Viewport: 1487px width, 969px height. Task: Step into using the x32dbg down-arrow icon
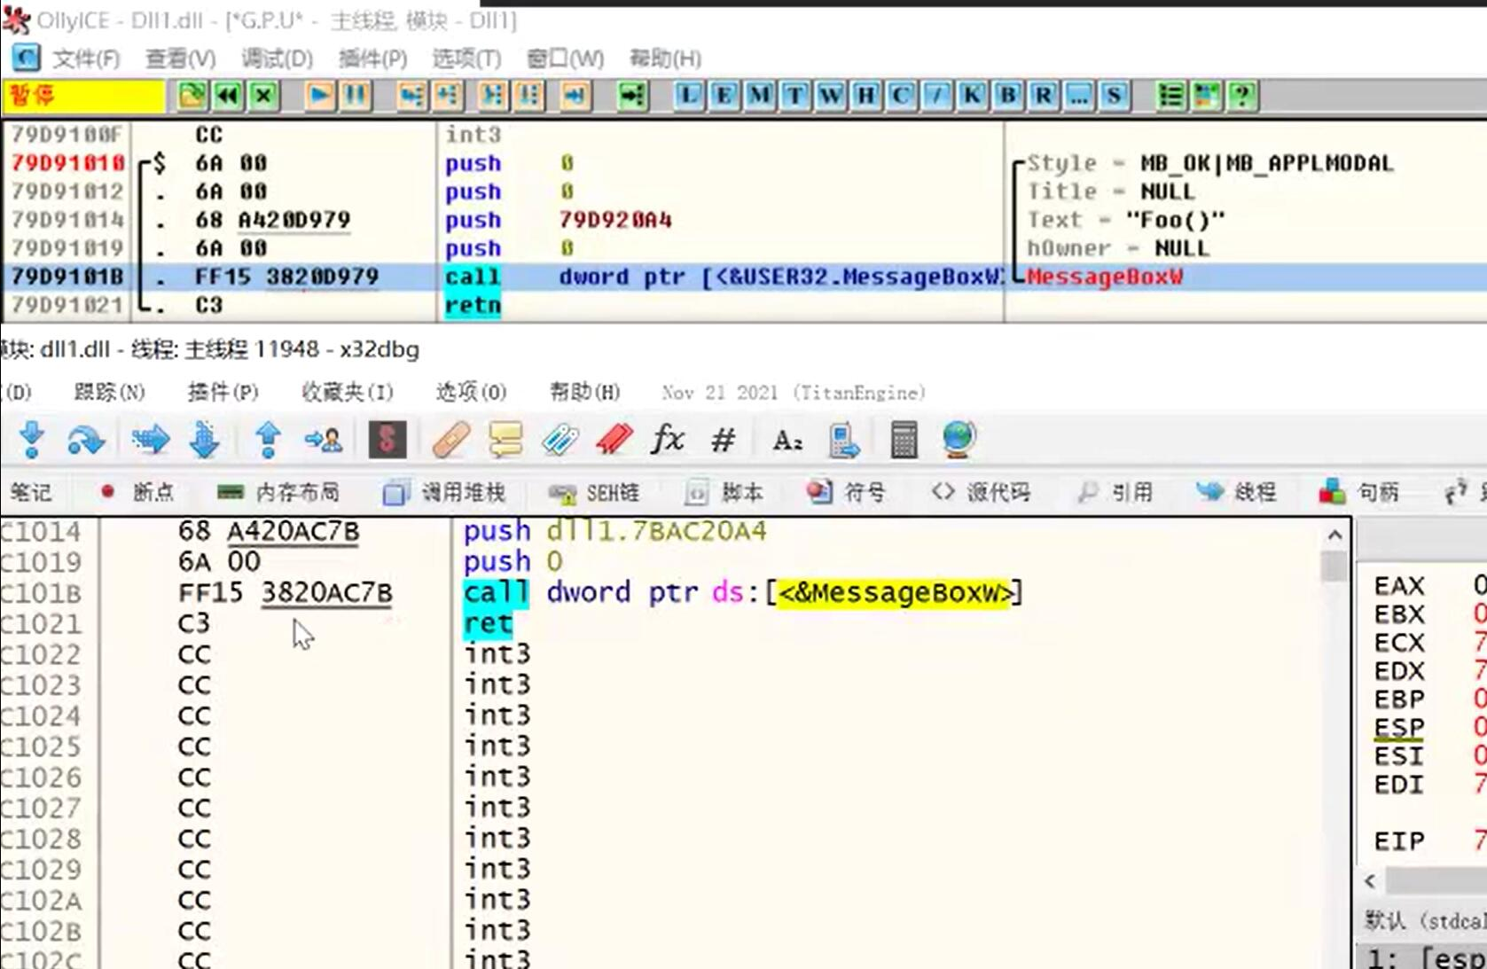(32, 439)
